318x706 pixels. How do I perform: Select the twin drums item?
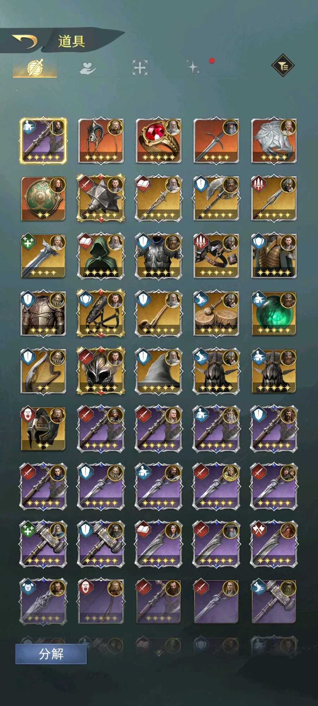(x=216, y=313)
